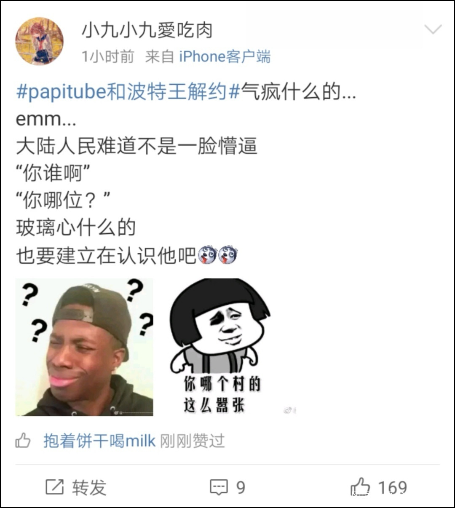Click the 转发 label

click(89, 488)
